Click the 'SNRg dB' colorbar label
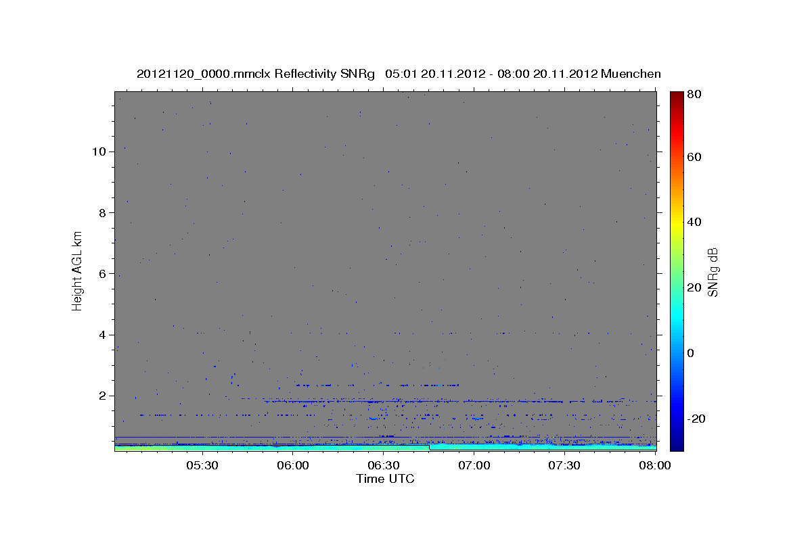This screenshot has height=541, width=812. [x=713, y=272]
